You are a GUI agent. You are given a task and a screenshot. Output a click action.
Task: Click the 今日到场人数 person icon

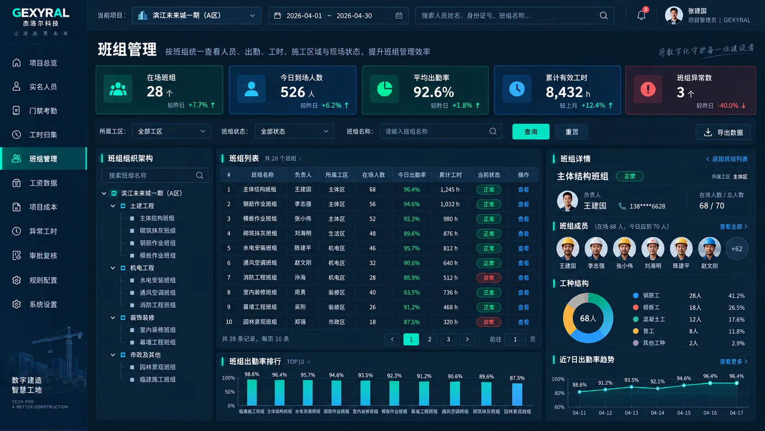click(x=251, y=89)
